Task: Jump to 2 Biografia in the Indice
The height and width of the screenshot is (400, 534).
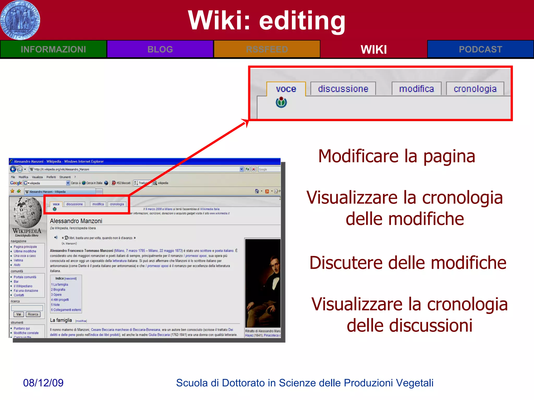Action: [58, 290]
